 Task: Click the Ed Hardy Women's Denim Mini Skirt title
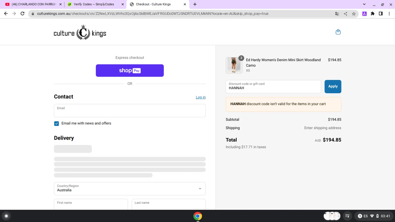tap(283, 63)
